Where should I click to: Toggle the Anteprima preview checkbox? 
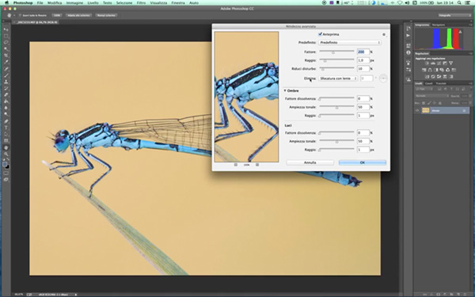(x=320, y=34)
